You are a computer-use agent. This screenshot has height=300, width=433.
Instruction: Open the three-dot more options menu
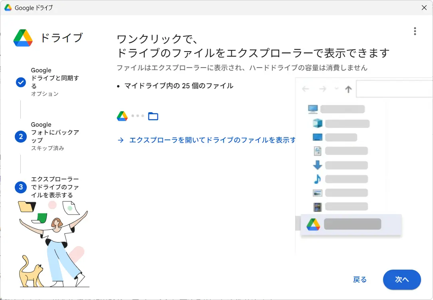tap(415, 31)
